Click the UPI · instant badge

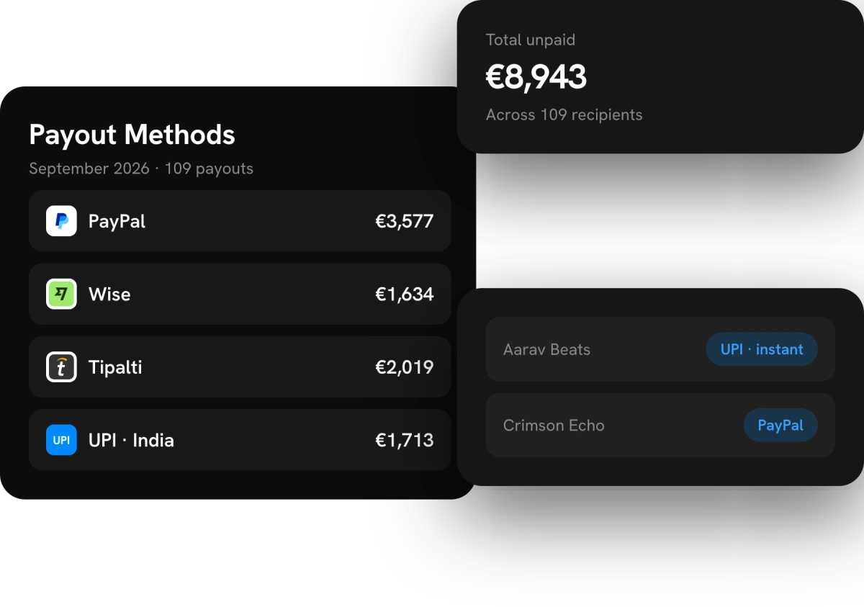[762, 349]
